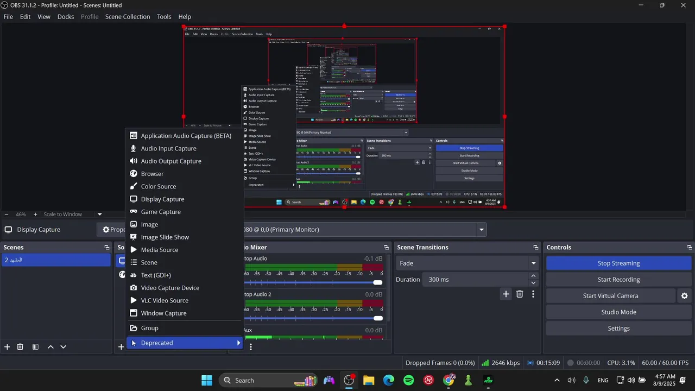Image resolution: width=695 pixels, height=391 pixels.
Task: Click the Video Capture Device camera icon
Action: click(x=134, y=288)
